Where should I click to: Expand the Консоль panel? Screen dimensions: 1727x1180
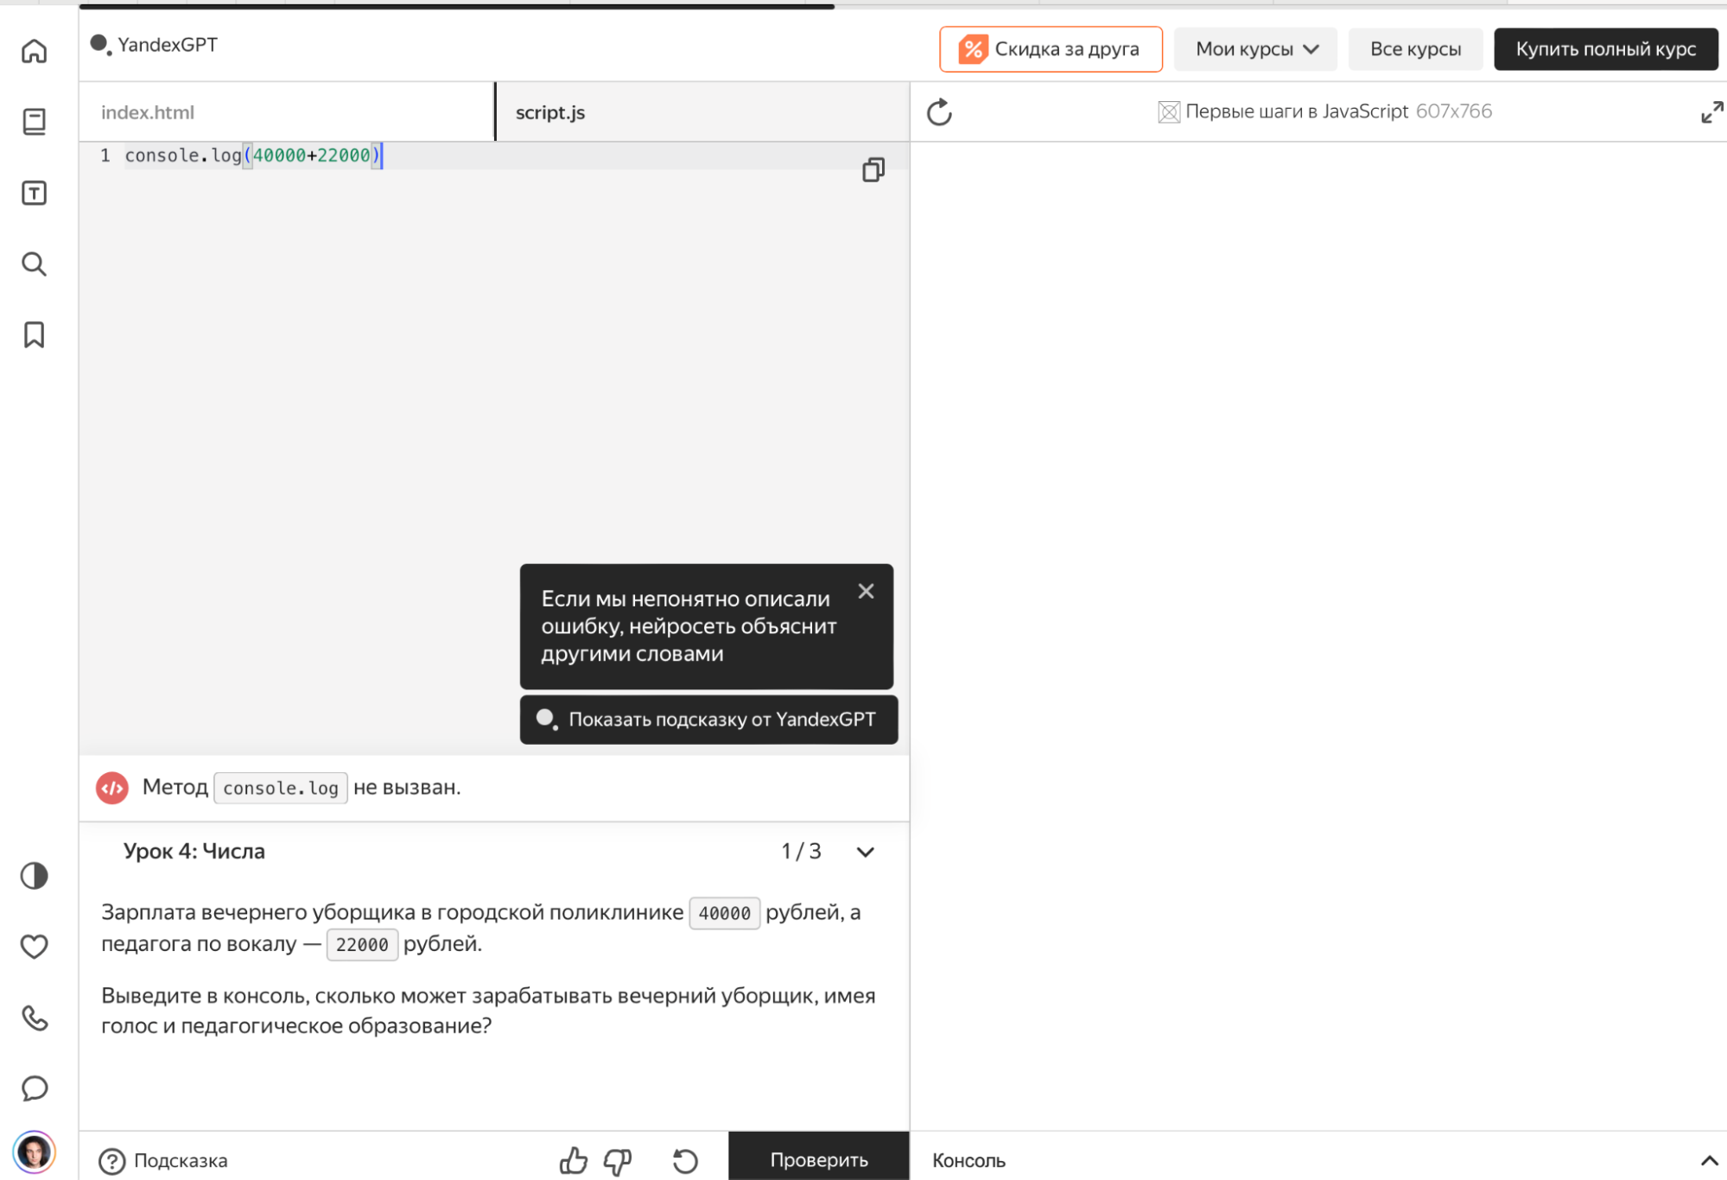point(1708,1160)
